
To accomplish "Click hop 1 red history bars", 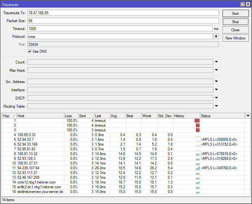I will point(197,121).
